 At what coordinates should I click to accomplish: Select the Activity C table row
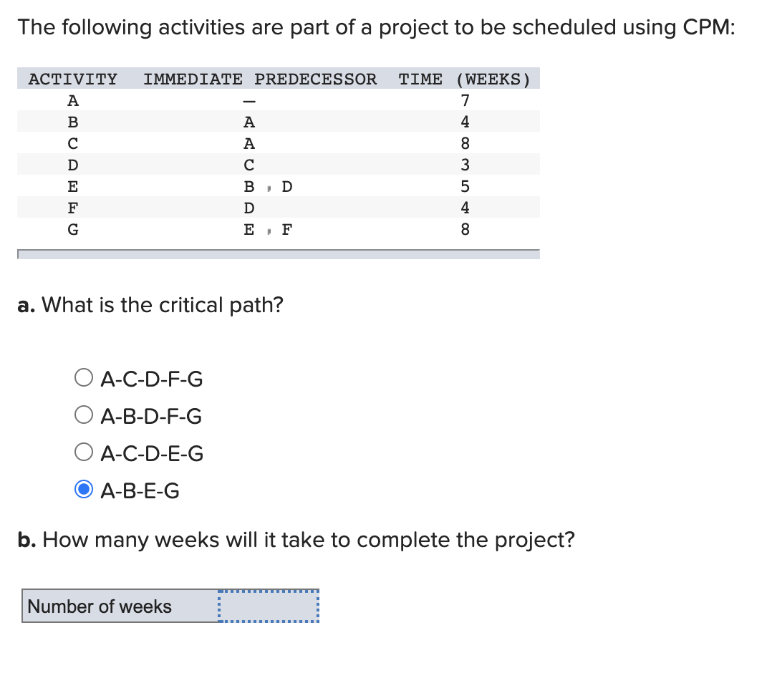coord(278,143)
